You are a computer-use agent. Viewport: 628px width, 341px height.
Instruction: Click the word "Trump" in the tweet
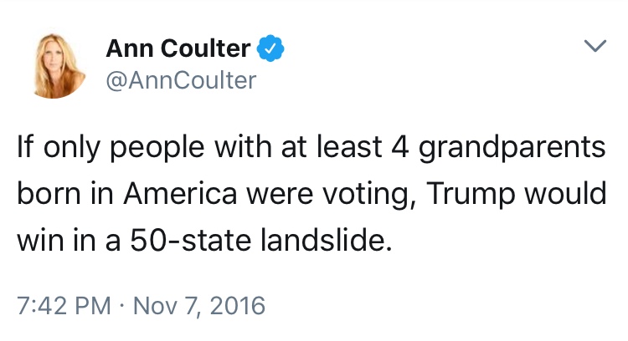click(470, 196)
